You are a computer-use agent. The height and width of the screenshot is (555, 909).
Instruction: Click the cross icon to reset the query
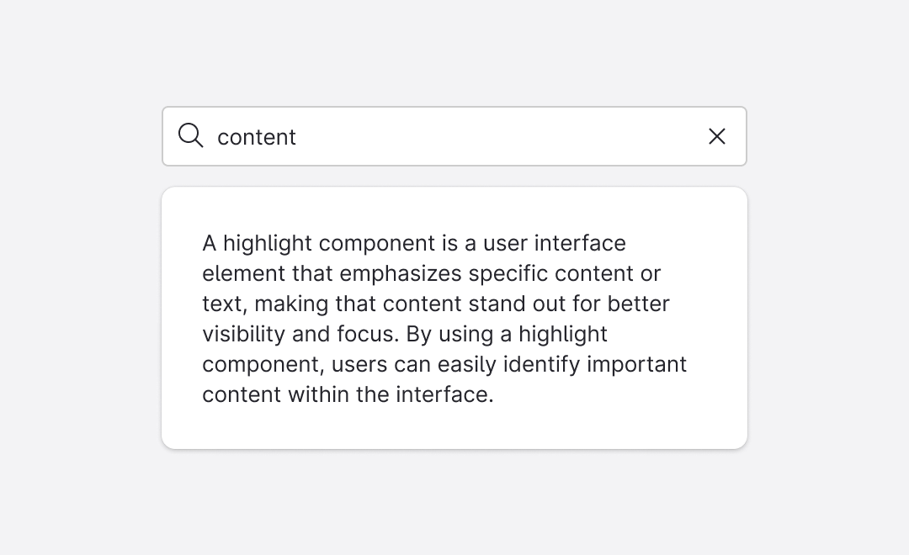[x=717, y=135]
